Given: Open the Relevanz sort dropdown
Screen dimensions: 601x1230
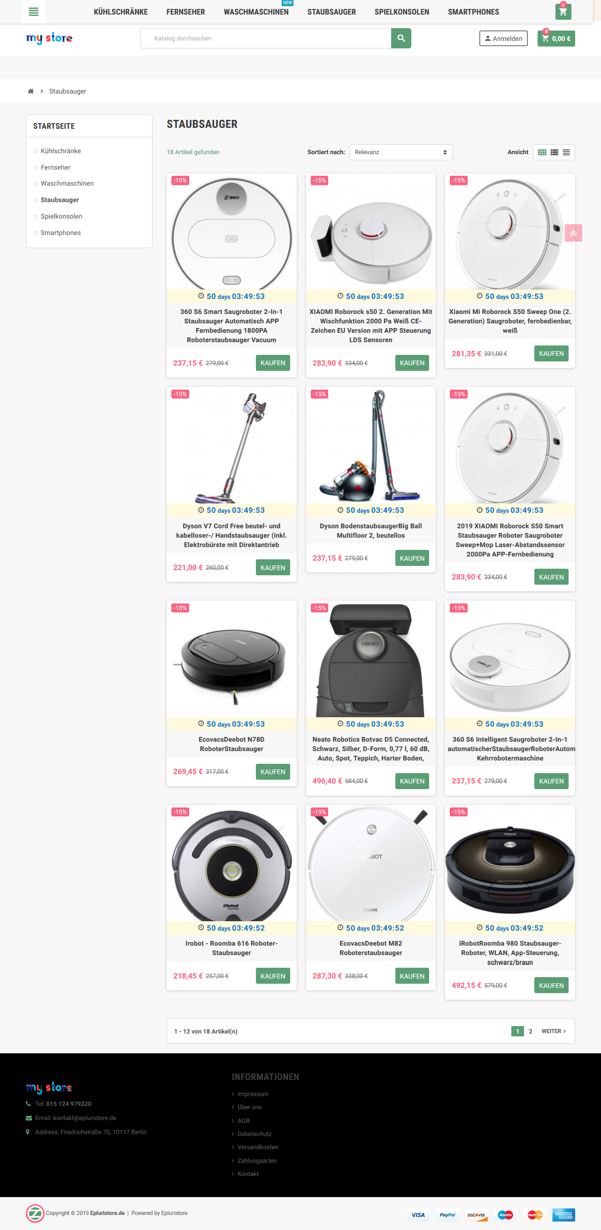Looking at the screenshot, I should pos(401,152).
